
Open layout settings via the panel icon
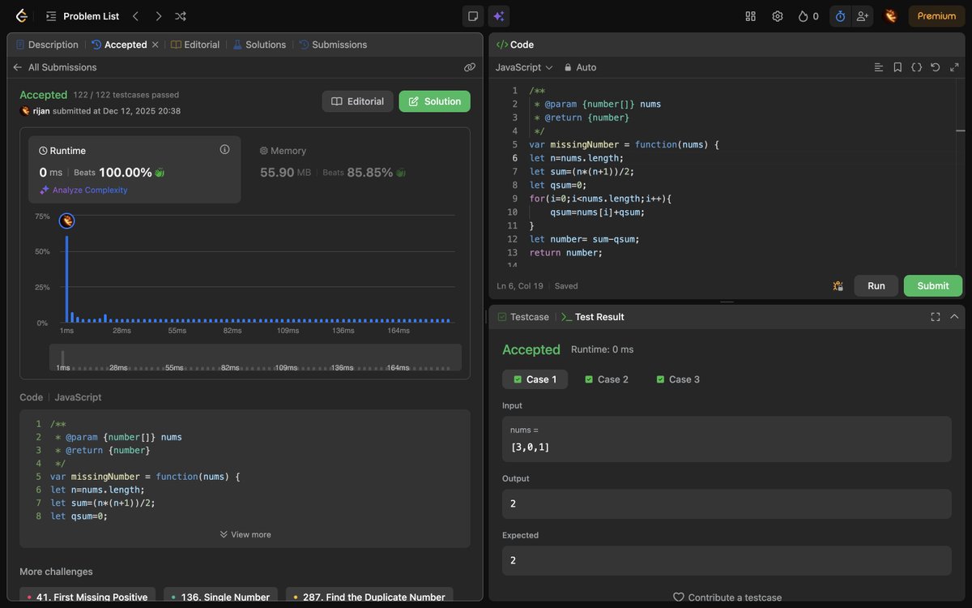tap(473, 15)
